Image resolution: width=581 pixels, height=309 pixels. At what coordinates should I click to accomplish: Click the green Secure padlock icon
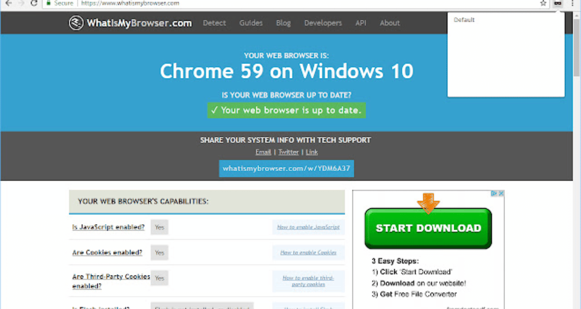coord(48,3)
